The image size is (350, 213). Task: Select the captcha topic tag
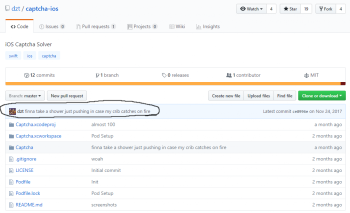pyautogui.click(x=49, y=56)
